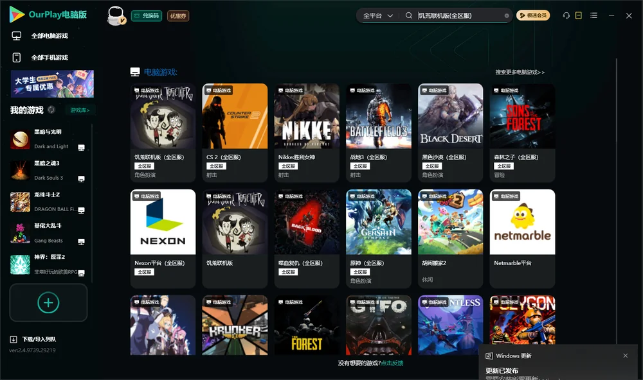
Task: Open the 大学生专属优惠 banner
Action: coord(52,83)
